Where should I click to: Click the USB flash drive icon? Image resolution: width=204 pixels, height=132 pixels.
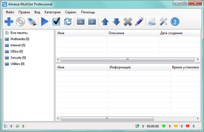tap(32, 22)
